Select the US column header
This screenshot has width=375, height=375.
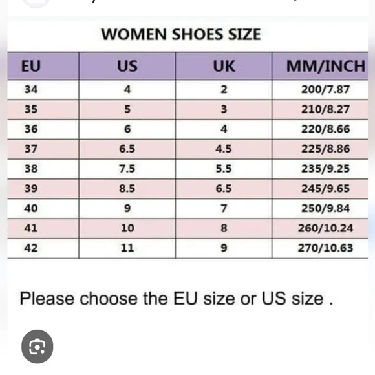click(127, 66)
